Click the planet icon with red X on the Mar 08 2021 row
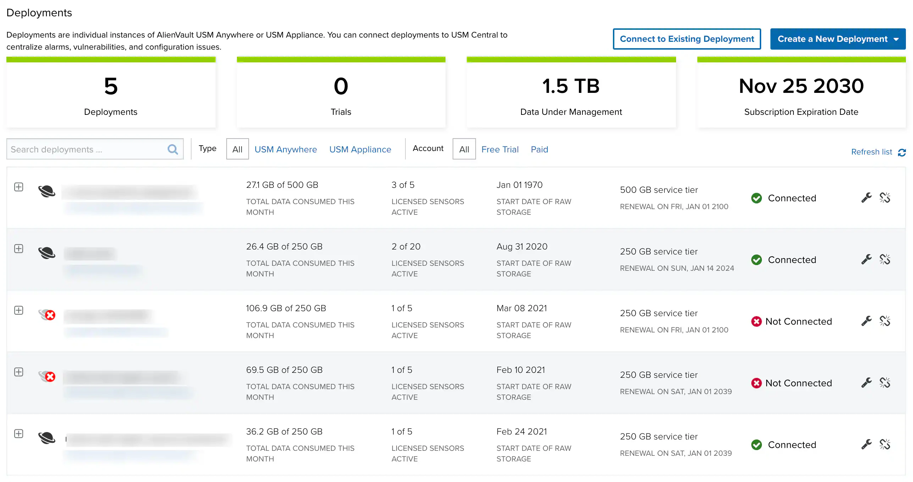This screenshot has height=482, width=913. coord(47,314)
